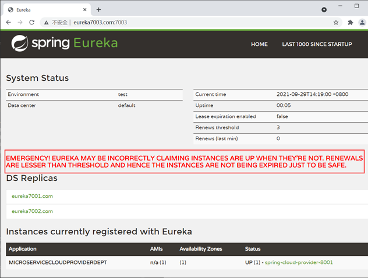Click the Instances currently registered heading
The image size is (368, 278).
tap(99, 231)
